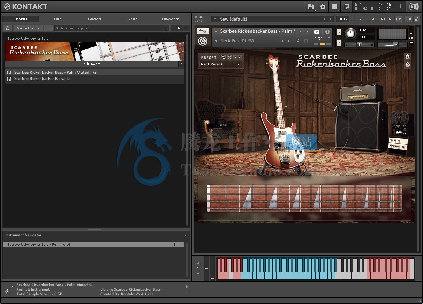Reset preset with the circle-slash icon

pyautogui.click(x=229, y=58)
